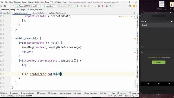Open the Version Control tool window

click(x=28, y=93)
